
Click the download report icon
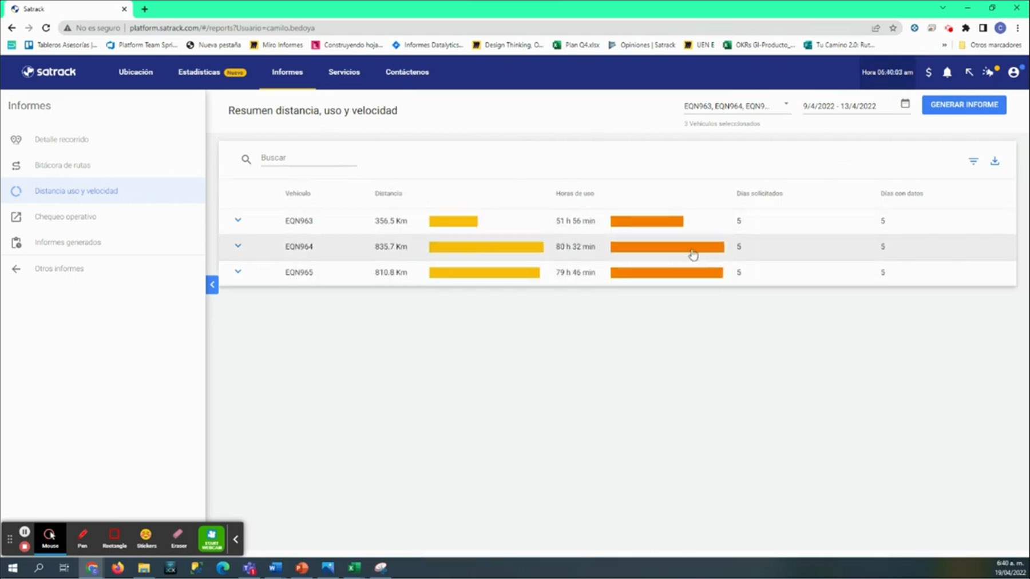[995, 161]
